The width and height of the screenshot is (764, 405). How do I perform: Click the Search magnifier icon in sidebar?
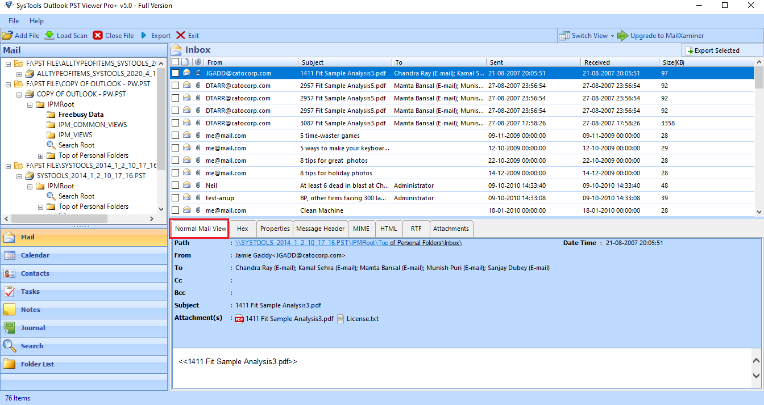9,346
